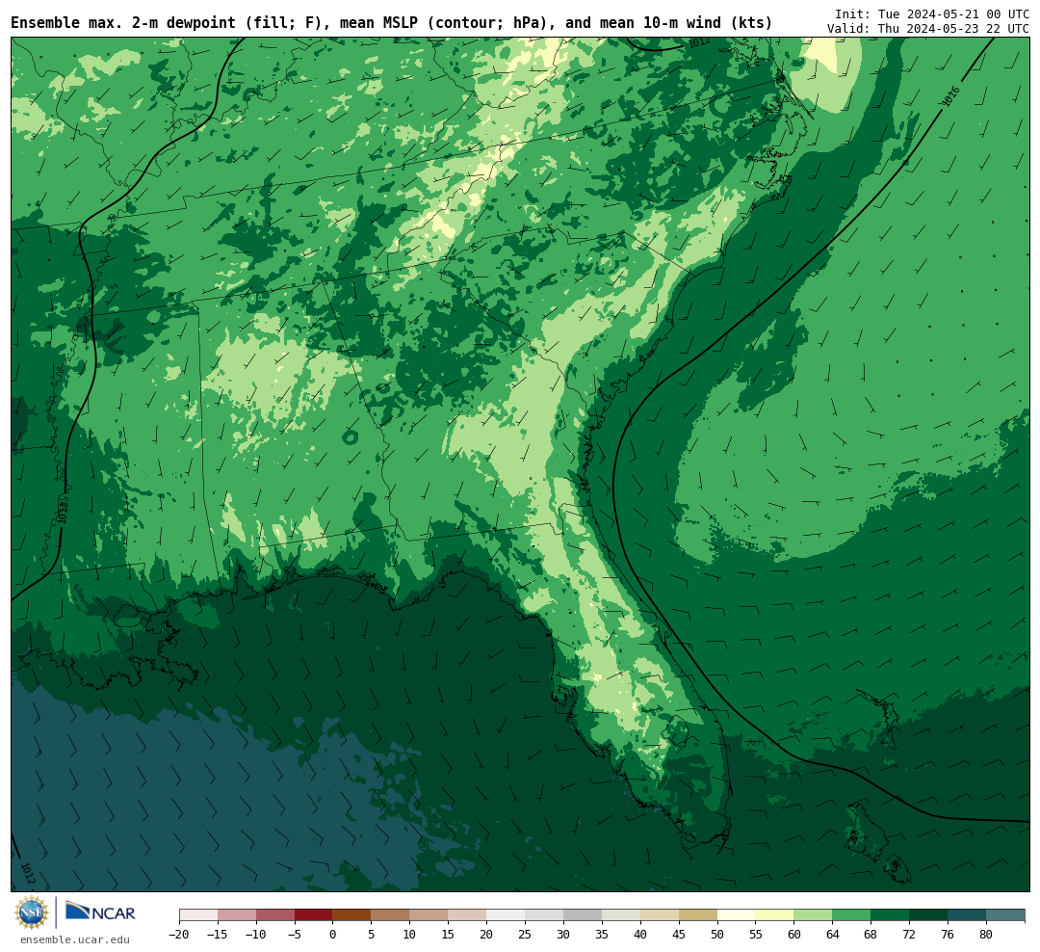Viewport: 1040px width, 952px height.
Task: Pick the colorbar swatch between 15 and 20
Action: (468, 915)
